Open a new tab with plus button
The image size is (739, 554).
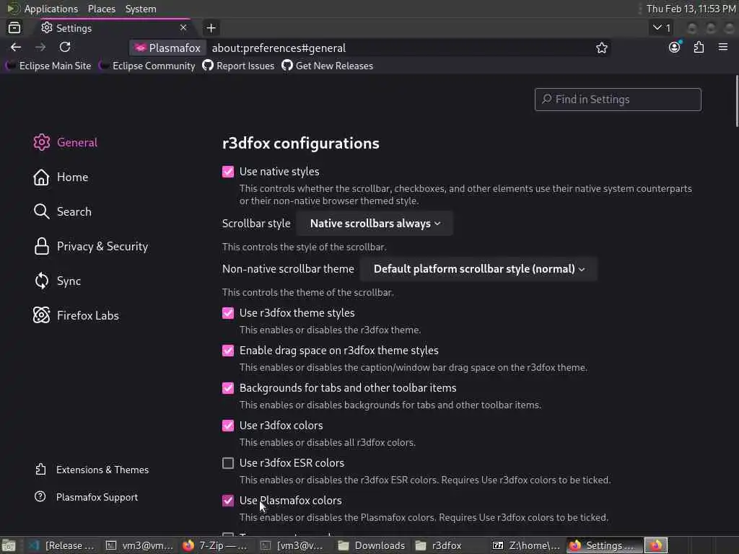211,28
